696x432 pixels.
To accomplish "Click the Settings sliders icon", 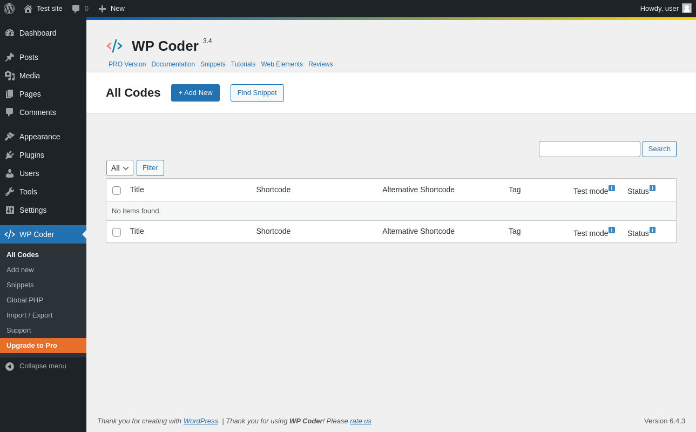I will [x=10, y=210].
